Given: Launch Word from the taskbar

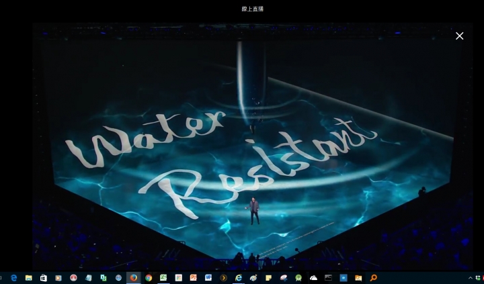Looking at the screenshot, I should click(x=208, y=278).
